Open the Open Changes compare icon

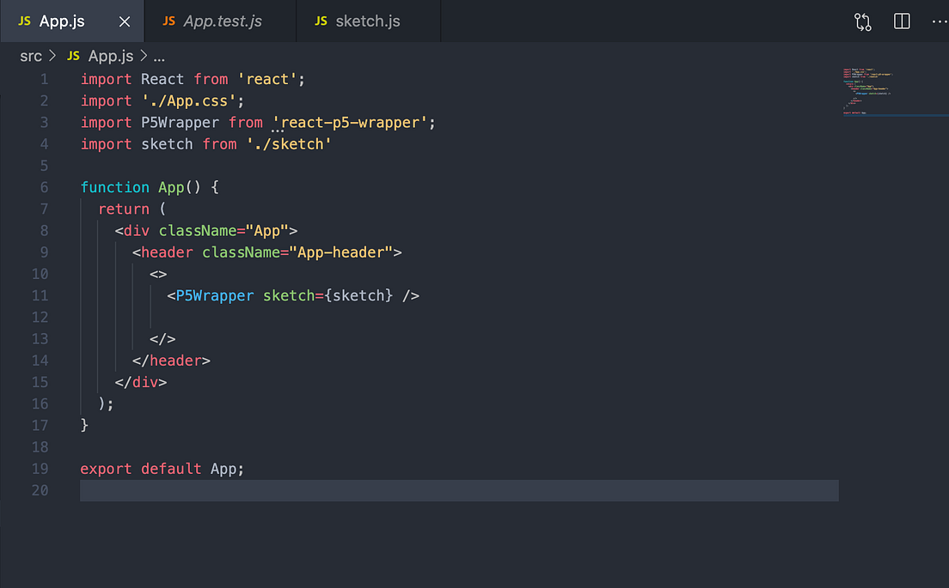pyautogui.click(x=862, y=21)
